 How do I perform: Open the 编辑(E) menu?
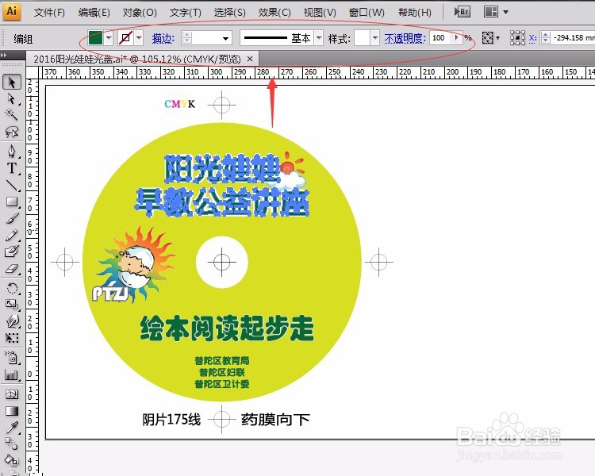(94, 13)
